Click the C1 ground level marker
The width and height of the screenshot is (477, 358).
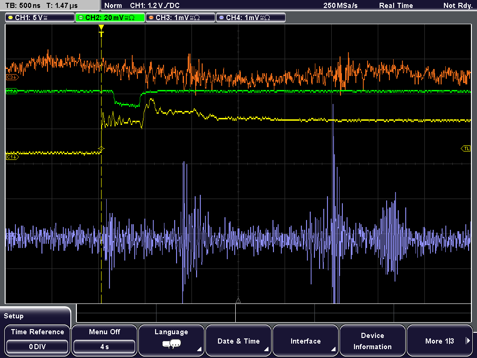(x=12, y=157)
